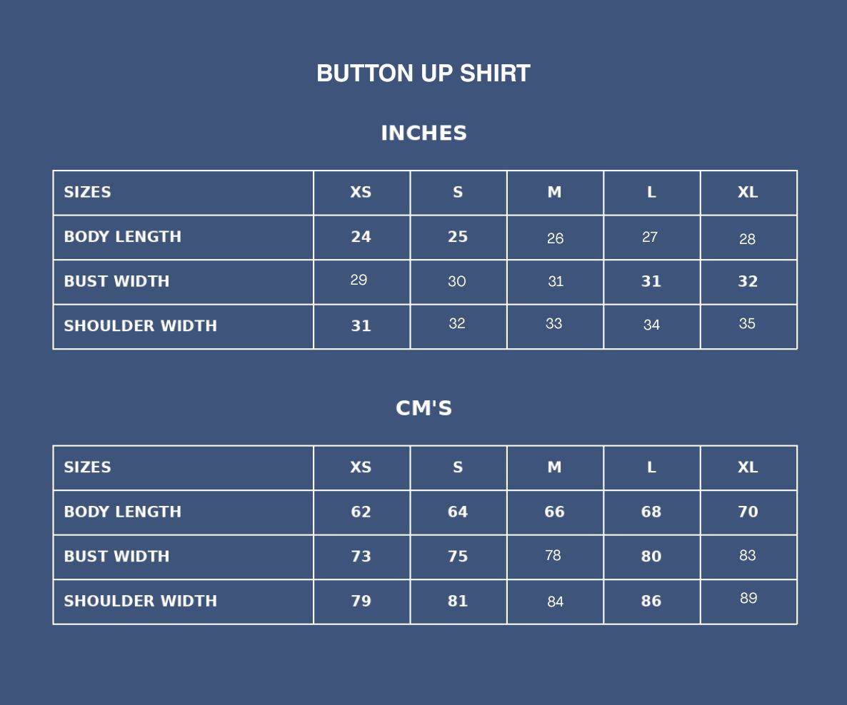The height and width of the screenshot is (705, 847).
Task: Click the CM'S heading
Action: [x=423, y=408]
